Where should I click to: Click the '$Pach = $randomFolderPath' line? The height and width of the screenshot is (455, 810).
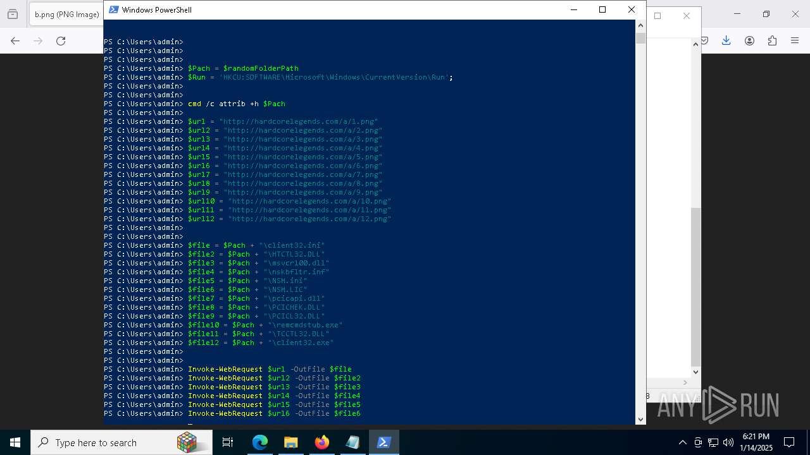pos(243,68)
